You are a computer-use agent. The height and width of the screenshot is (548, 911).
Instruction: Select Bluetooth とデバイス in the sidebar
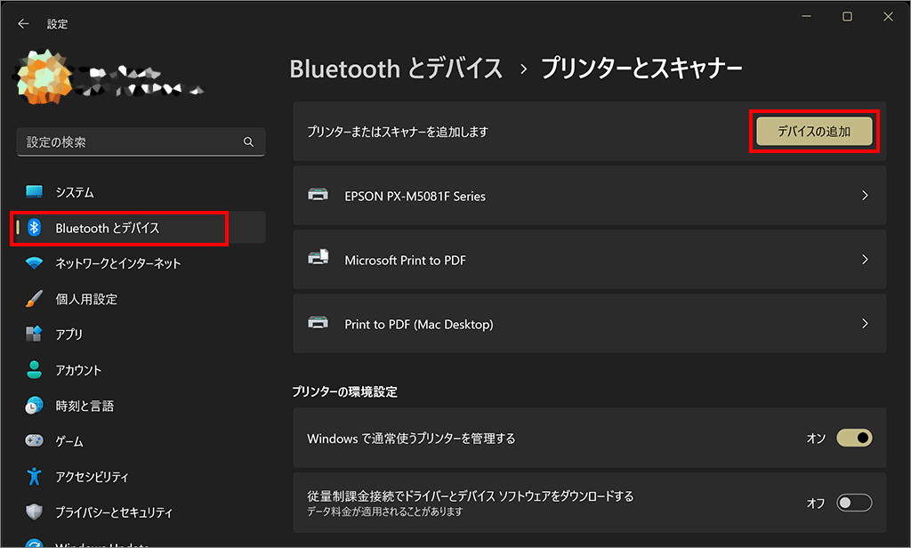(x=141, y=228)
